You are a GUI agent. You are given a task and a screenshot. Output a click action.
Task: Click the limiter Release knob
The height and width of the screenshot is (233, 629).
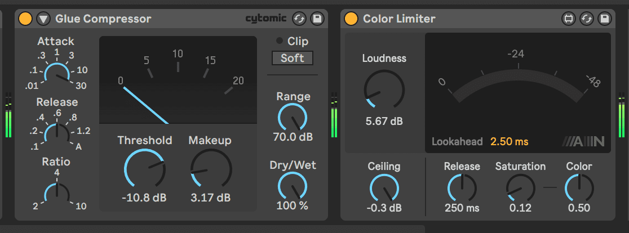pos(462,188)
